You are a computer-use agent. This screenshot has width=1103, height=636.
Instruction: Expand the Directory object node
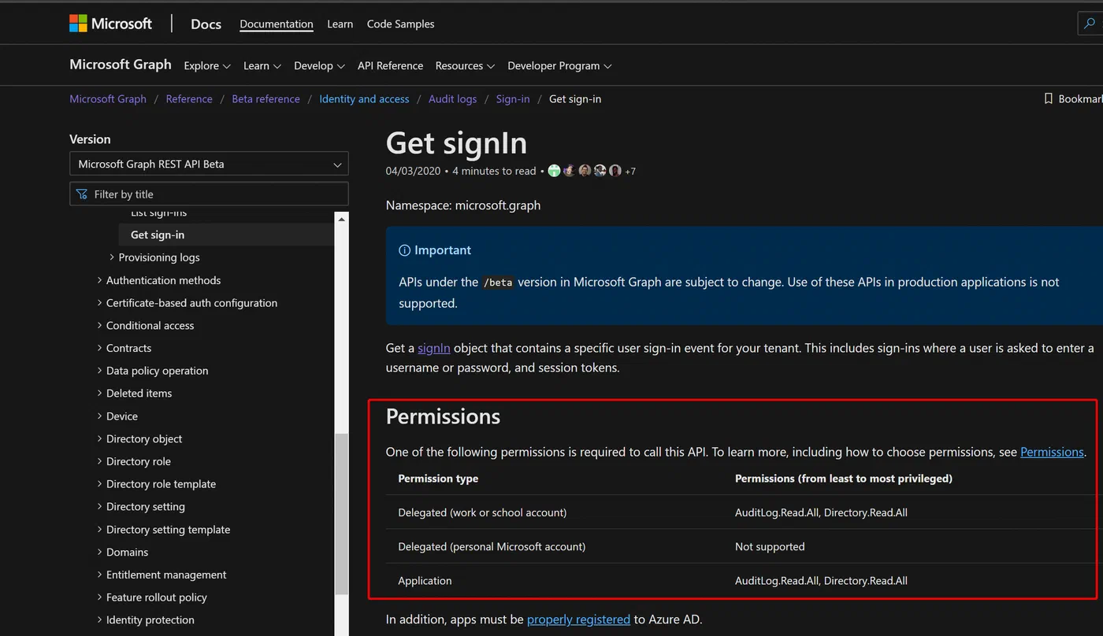pyautogui.click(x=99, y=438)
